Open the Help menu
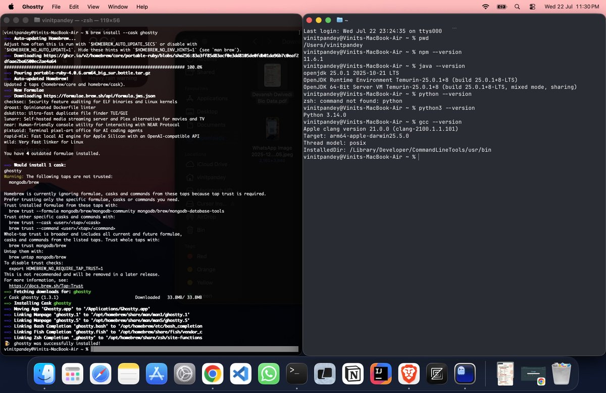Screen dimensions: 606x393 142,7
